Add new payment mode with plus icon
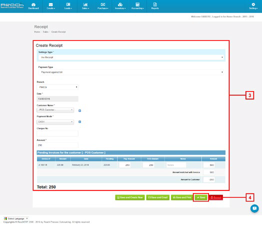Screen dimensions: 262x225 point(79,122)
